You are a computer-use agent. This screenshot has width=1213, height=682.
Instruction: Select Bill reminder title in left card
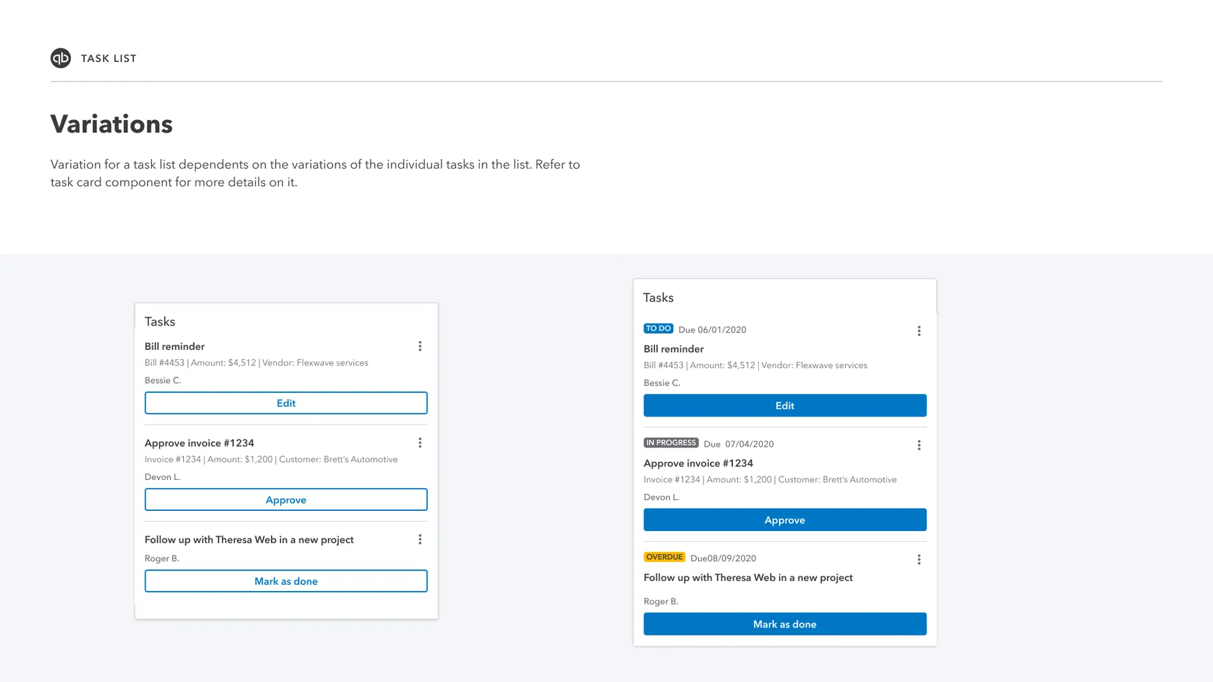[x=175, y=346]
